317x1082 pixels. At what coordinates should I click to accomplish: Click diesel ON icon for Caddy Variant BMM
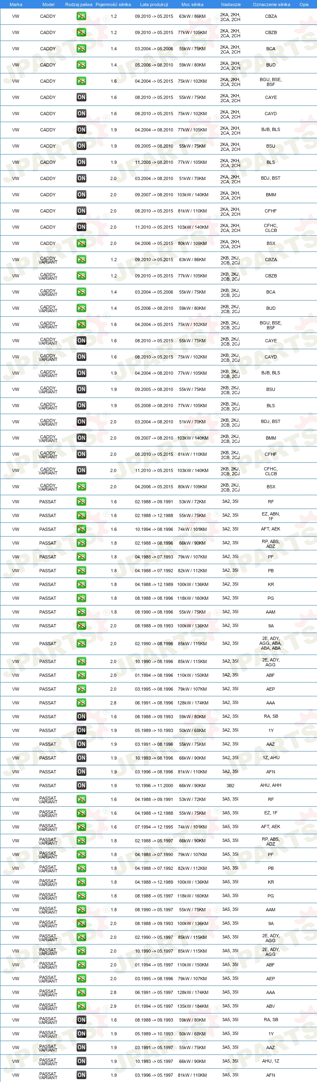tap(81, 438)
